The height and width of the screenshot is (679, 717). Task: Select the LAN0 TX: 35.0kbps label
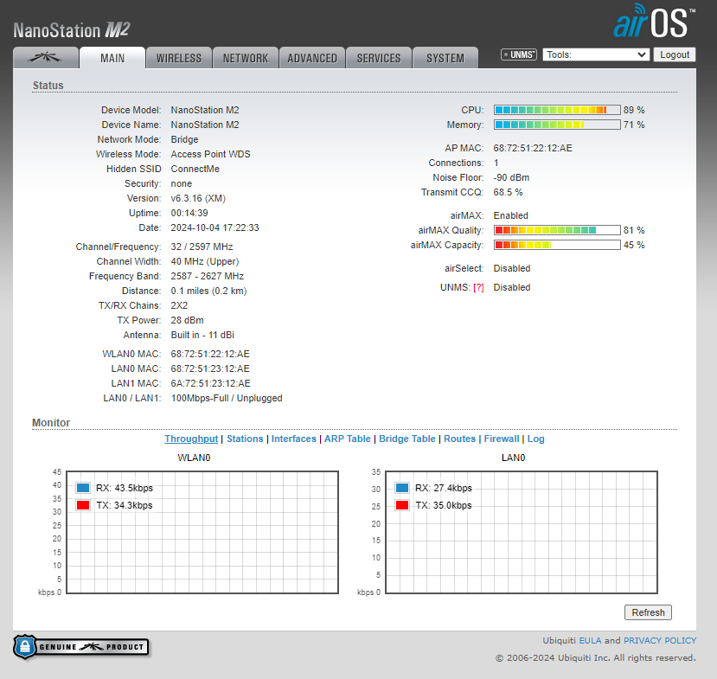click(x=444, y=505)
